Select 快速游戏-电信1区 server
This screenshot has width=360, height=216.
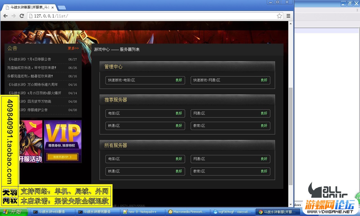point(145,80)
